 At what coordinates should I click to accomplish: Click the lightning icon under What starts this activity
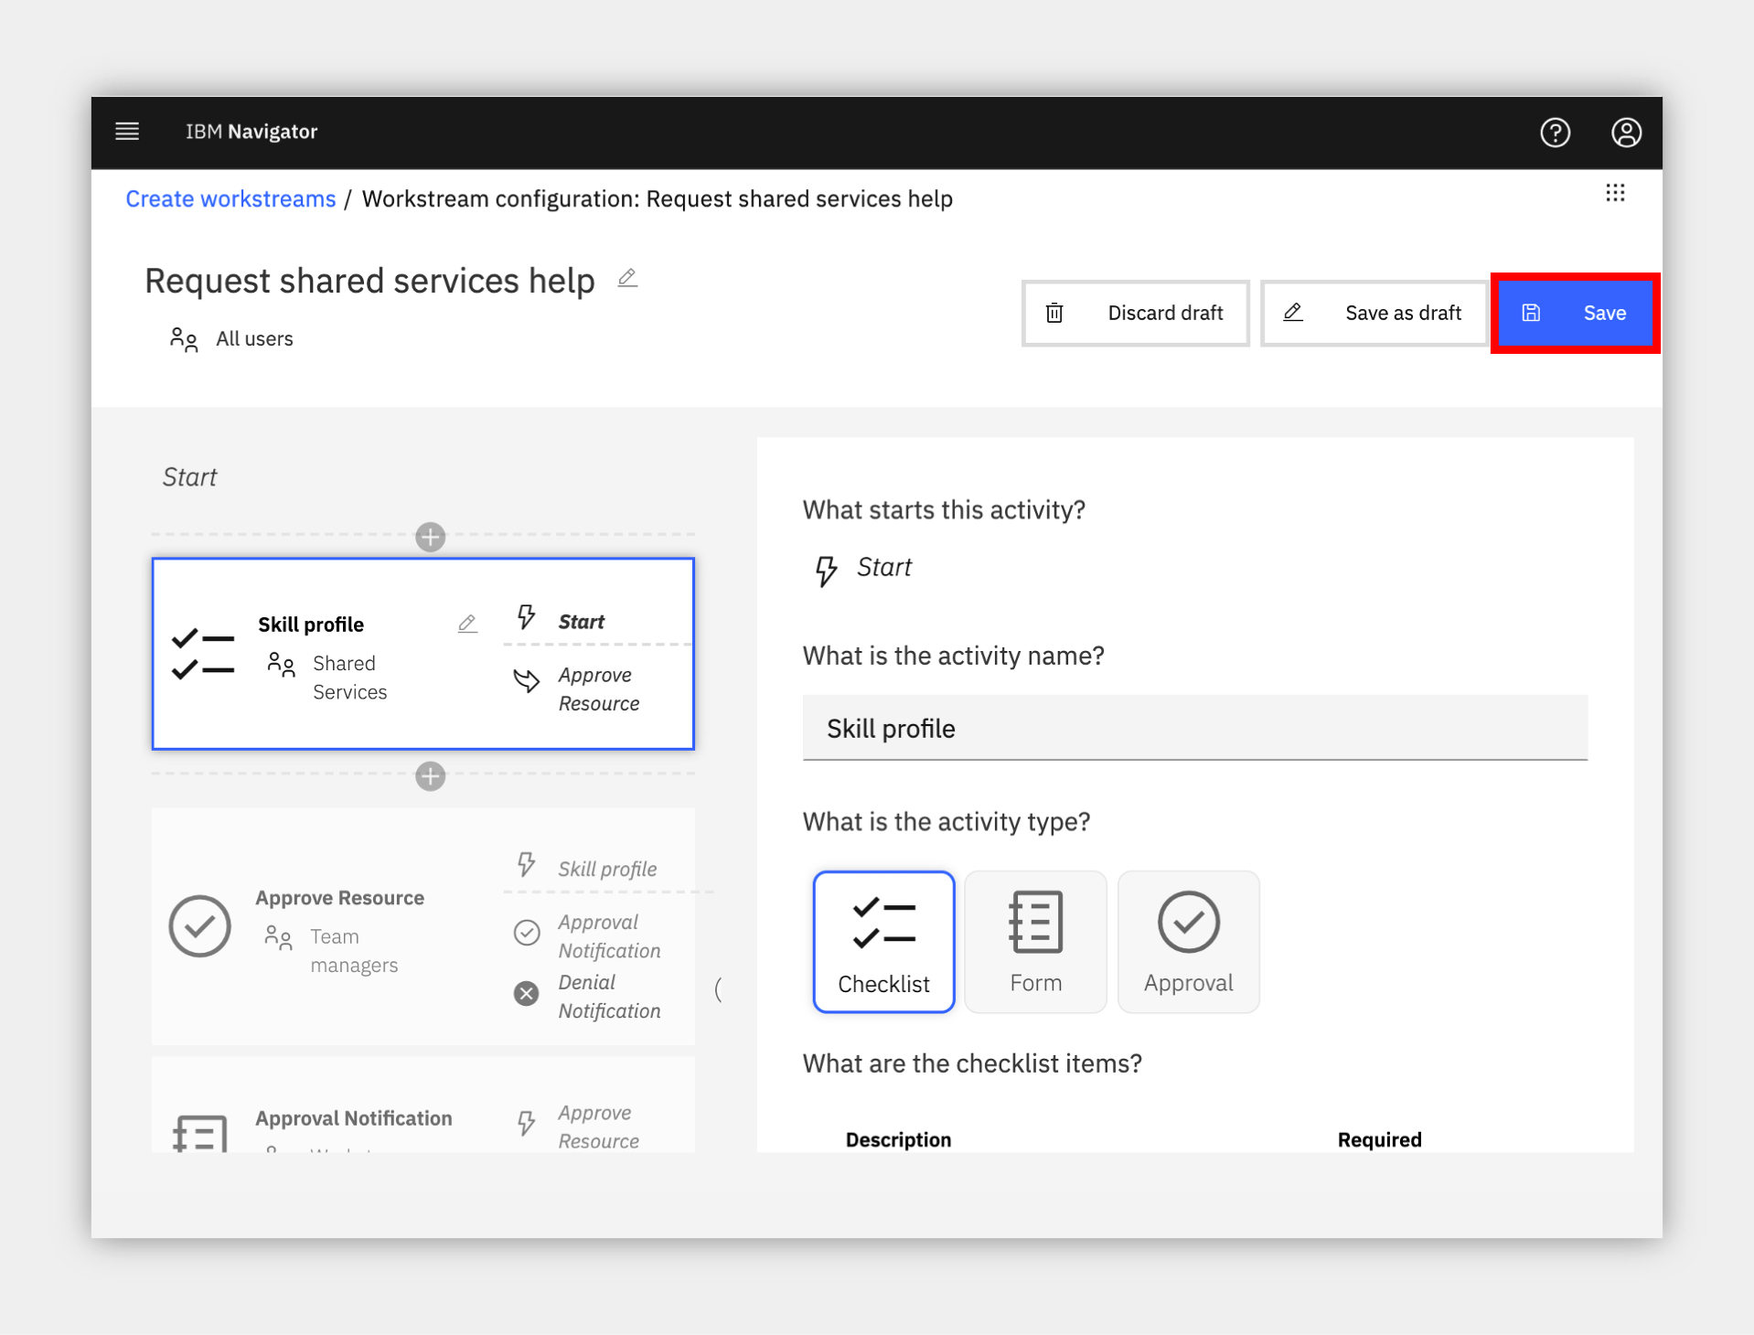pos(826,571)
